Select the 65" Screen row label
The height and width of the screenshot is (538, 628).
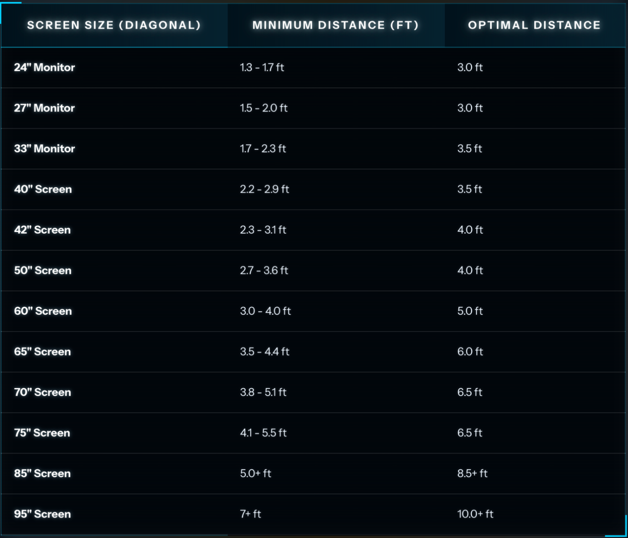pos(42,352)
